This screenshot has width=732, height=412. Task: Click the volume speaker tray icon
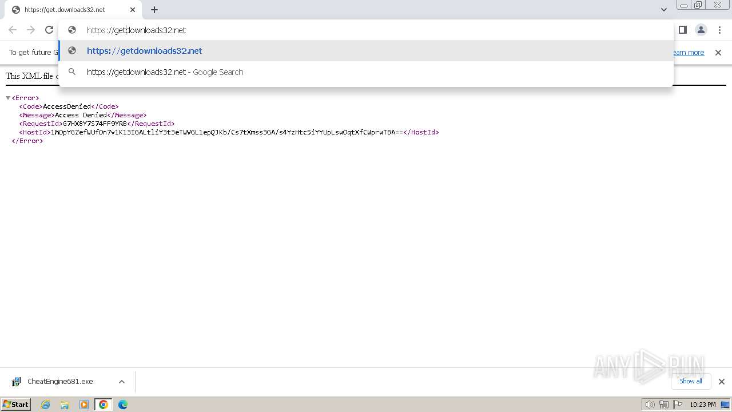point(650,405)
